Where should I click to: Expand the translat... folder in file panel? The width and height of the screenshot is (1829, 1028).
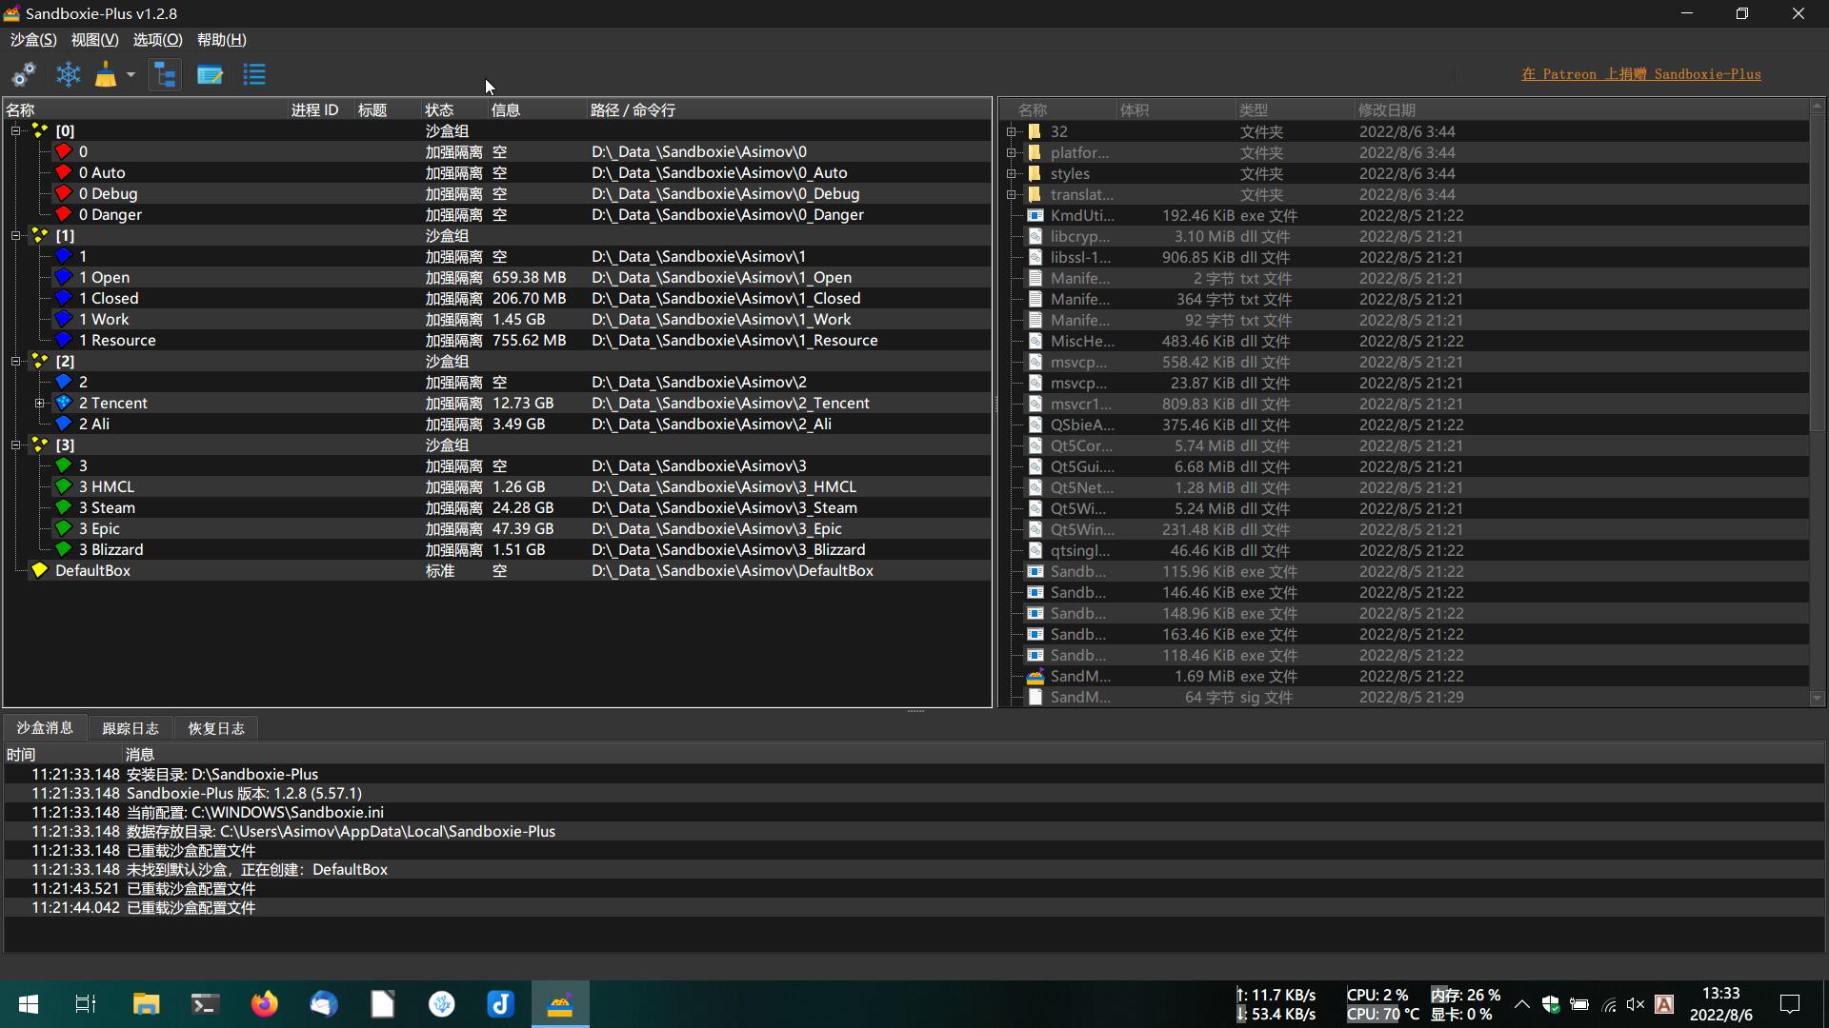click(x=1012, y=195)
